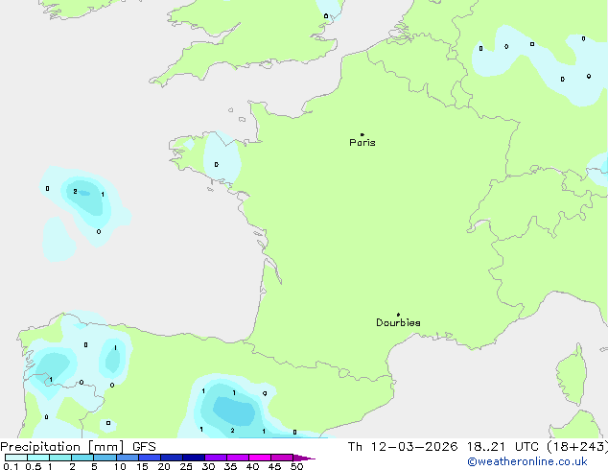Click the '2' value next to the darkest Atlantic rain patch
608x470 pixels.
[x=75, y=191]
